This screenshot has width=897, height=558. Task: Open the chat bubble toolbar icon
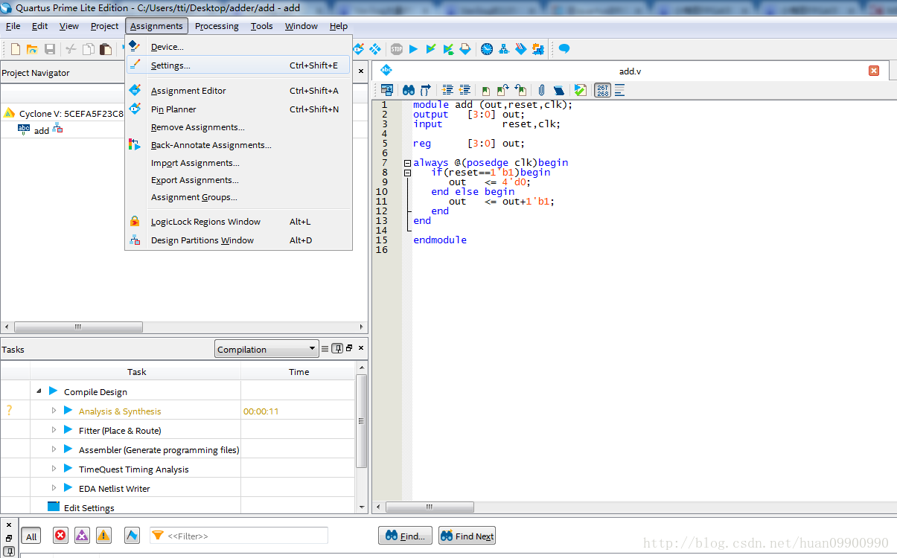tap(564, 49)
